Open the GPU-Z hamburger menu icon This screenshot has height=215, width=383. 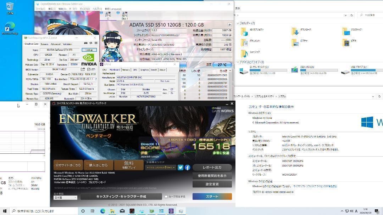(96, 43)
